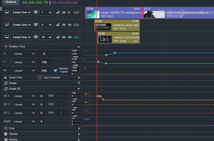
Task: Toggle green keyframe icon on layer 10
Action: 76,37
